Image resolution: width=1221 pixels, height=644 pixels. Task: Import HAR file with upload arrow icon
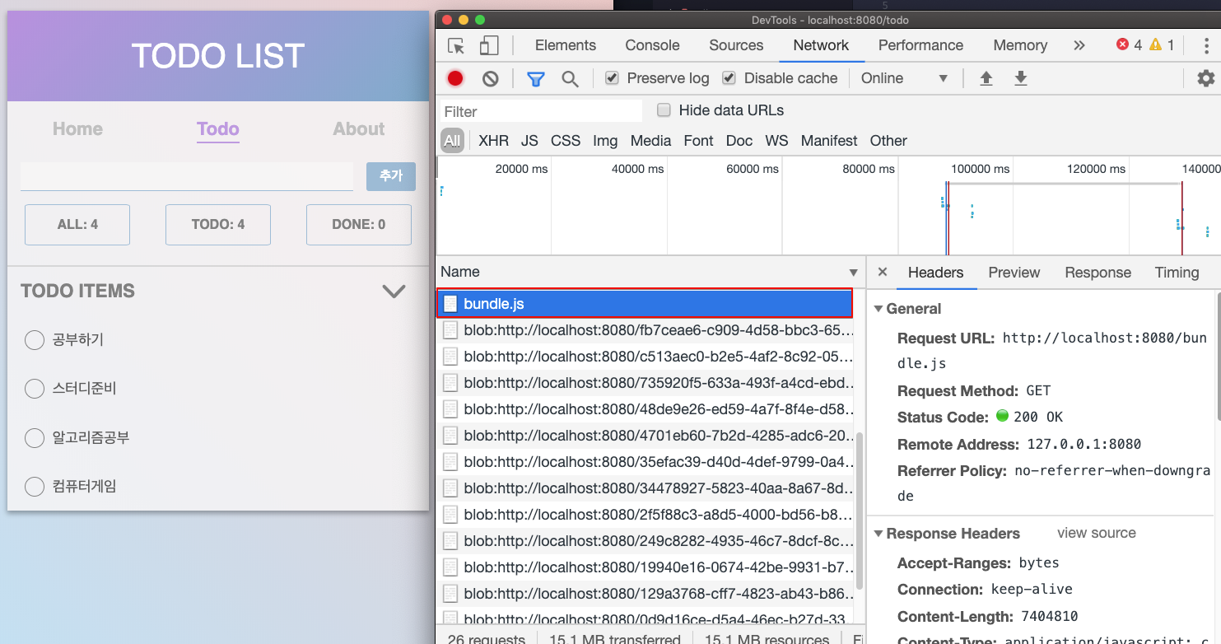coord(986,78)
